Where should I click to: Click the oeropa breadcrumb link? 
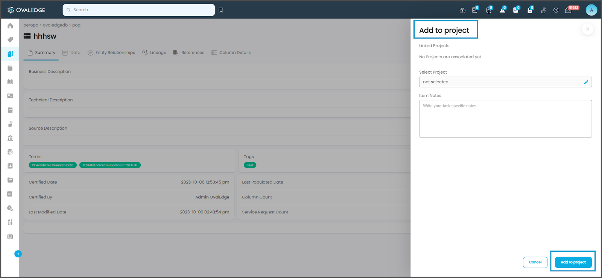point(31,25)
